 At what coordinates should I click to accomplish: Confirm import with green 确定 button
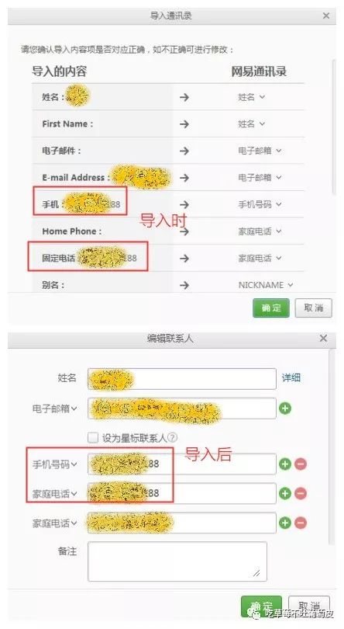pos(271,308)
